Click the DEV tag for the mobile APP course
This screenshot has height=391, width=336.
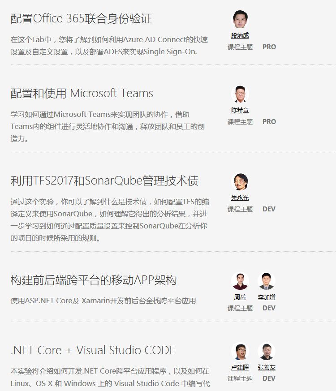tap(269, 308)
